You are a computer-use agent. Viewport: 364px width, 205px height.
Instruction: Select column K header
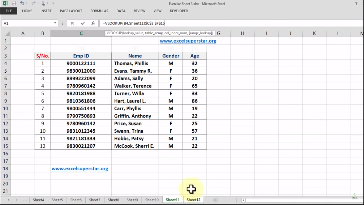[x=314, y=33]
